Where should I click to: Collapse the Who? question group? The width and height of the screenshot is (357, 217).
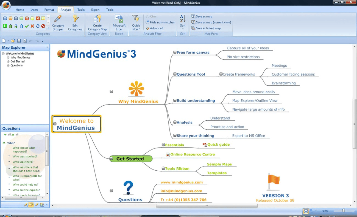(4, 143)
